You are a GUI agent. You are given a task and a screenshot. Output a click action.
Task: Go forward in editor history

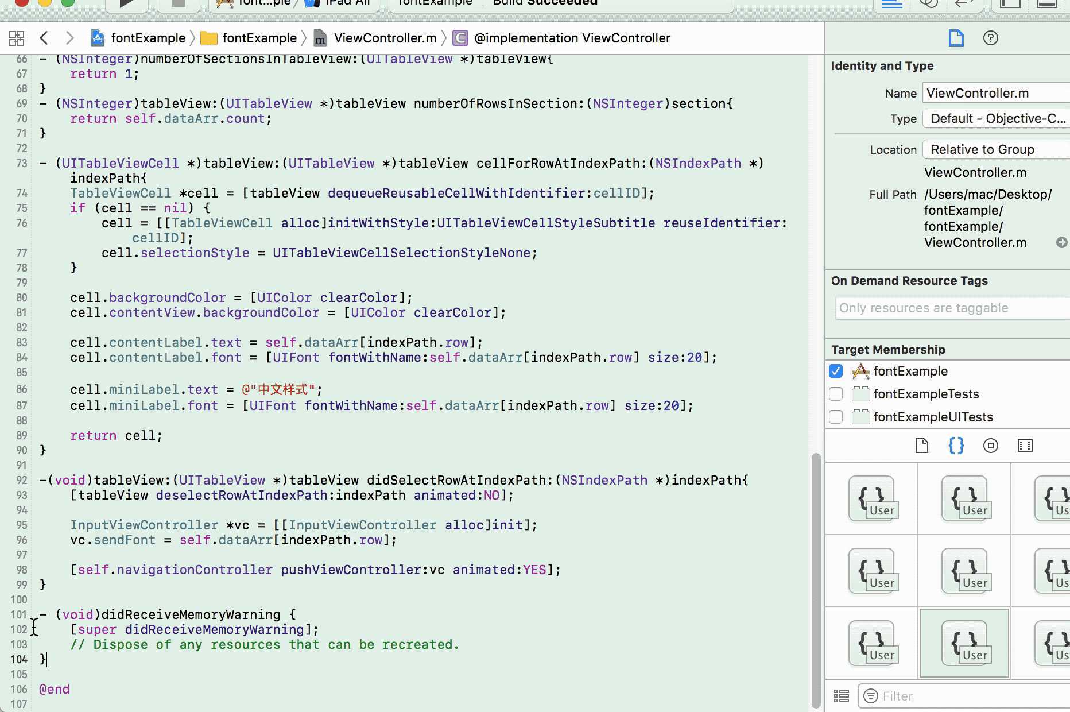point(69,38)
